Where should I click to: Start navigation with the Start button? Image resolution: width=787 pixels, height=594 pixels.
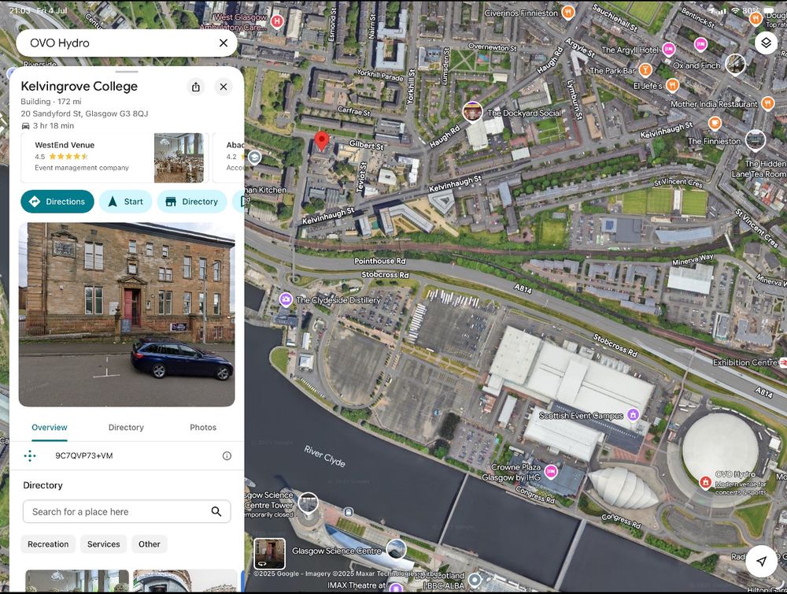point(125,202)
